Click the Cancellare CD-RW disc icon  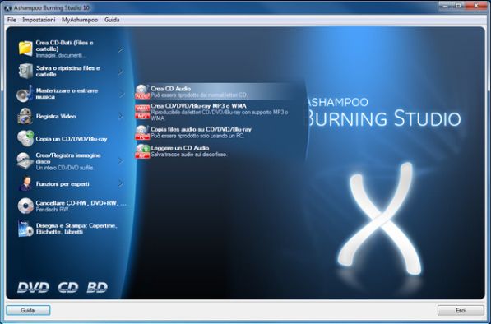[25, 206]
